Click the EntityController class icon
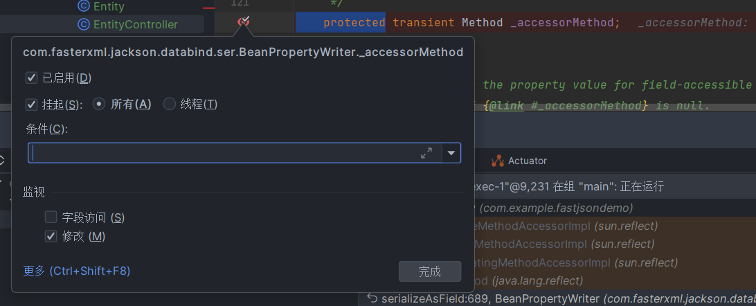The height and width of the screenshot is (306, 756). coord(84,25)
